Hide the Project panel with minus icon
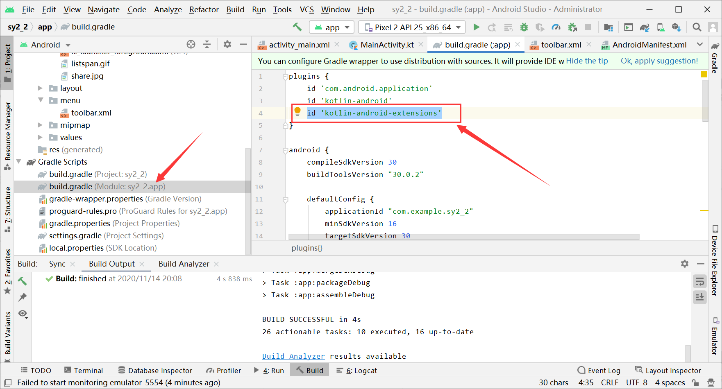Screen dimensions: 722x389 click(243, 44)
